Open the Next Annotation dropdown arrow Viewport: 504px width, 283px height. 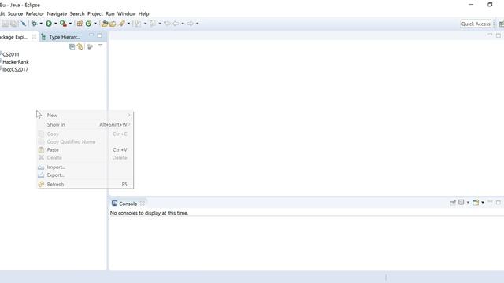point(145,24)
